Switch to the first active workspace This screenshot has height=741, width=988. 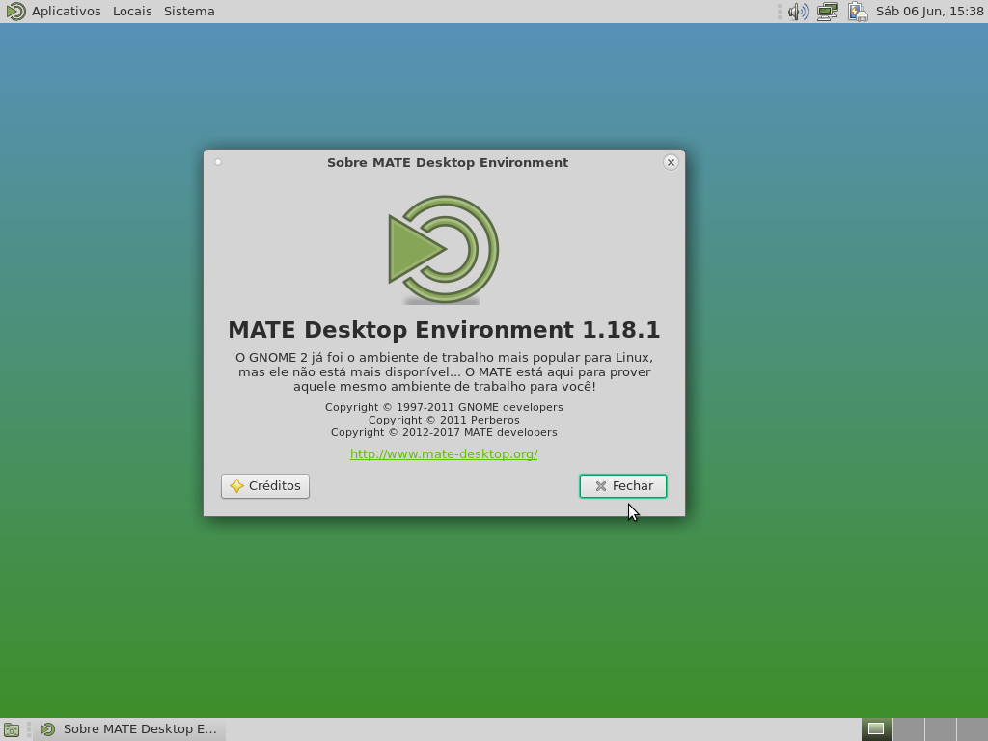(x=876, y=729)
